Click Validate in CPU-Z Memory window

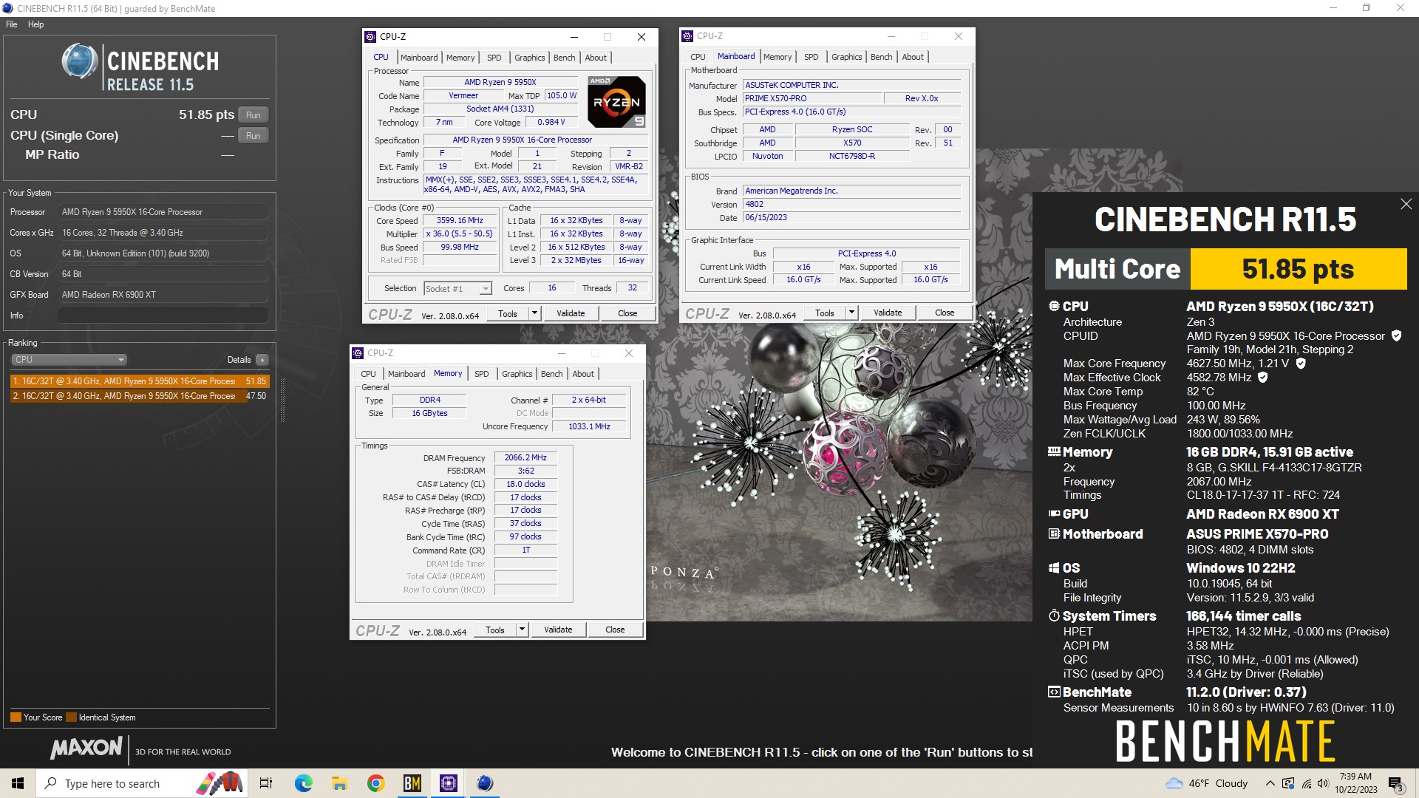558,630
